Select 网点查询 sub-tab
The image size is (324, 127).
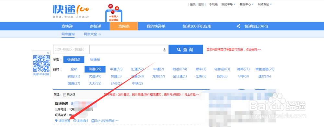(68, 34)
